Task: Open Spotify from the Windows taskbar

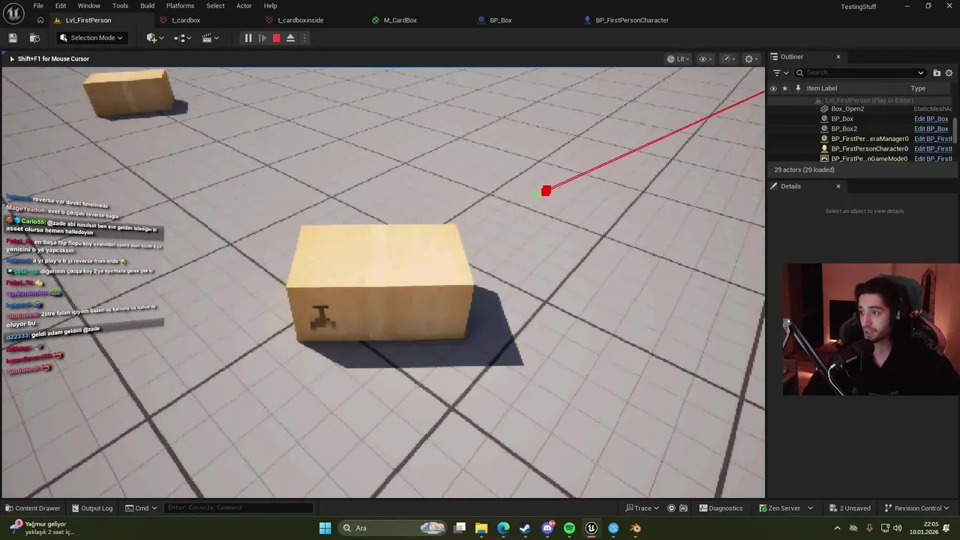Action: click(569, 528)
